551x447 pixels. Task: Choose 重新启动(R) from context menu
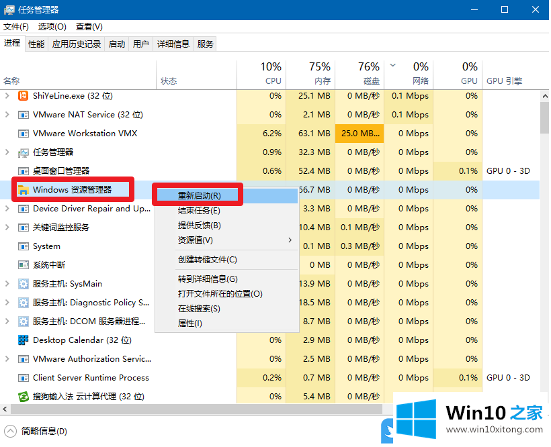pyautogui.click(x=226, y=196)
